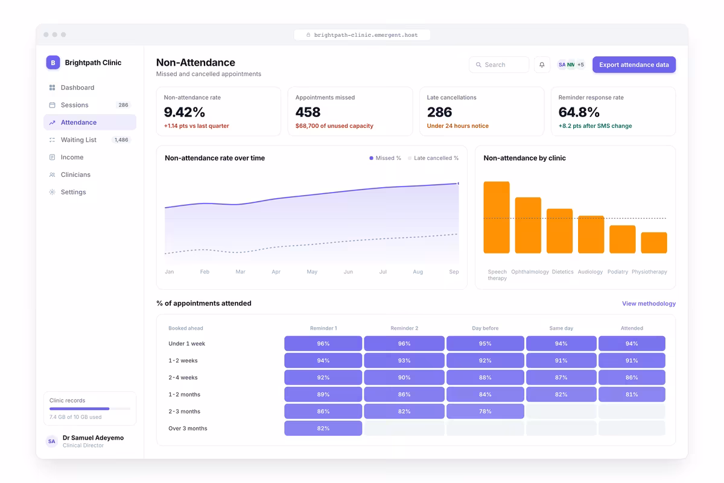This screenshot has width=724, height=483.
Task: Click the Settings gear icon
Action: [x=52, y=192]
